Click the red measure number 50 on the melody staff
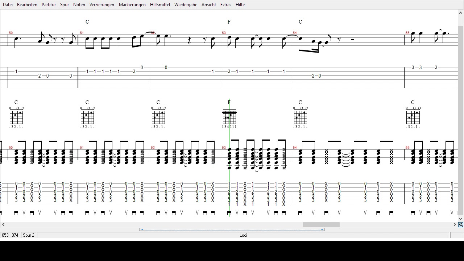464x261 pixels. [11, 33]
